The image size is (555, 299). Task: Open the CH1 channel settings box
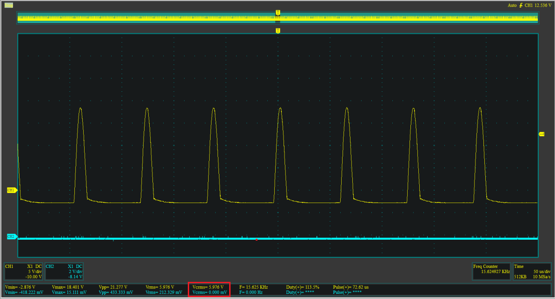pyautogui.click(x=24, y=272)
